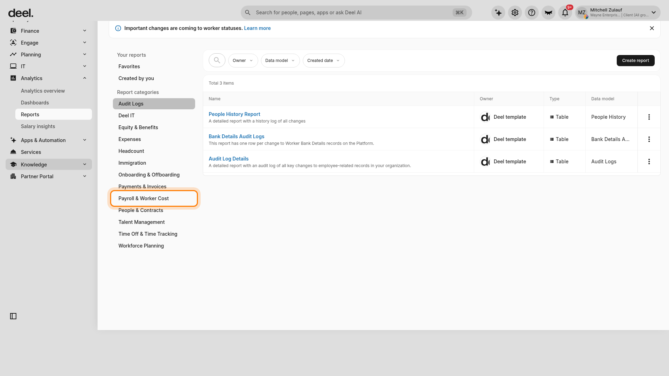Click Deel template logo in People History row
The width and height of the screenshot is (669, 376).
pyautogui.click(x=485, y=117)
